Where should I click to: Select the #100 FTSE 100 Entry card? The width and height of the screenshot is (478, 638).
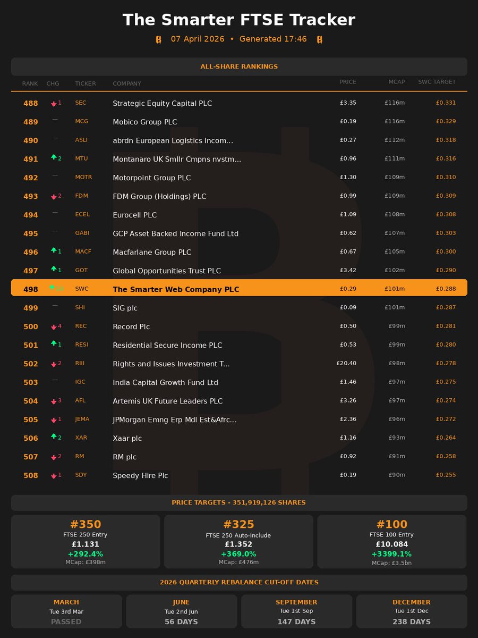click(392, 541)
